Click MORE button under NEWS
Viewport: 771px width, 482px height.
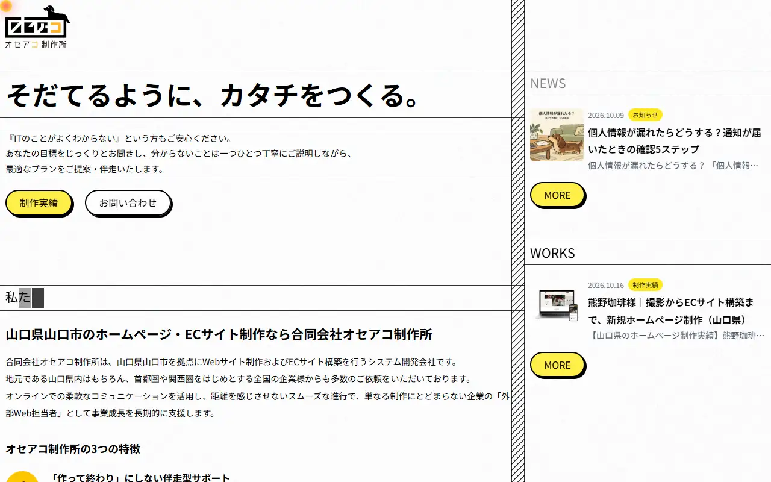(x=557, y=195)
